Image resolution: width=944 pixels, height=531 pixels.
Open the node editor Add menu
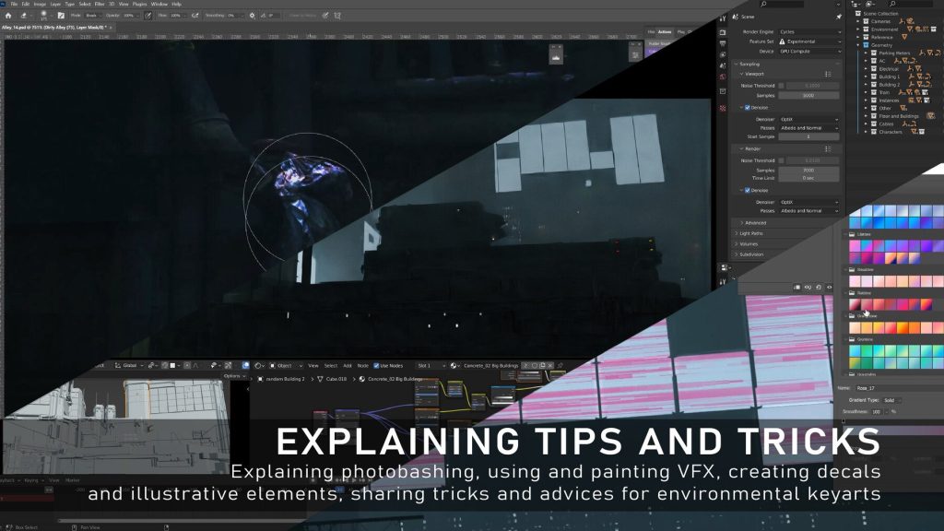click(348, 365)
